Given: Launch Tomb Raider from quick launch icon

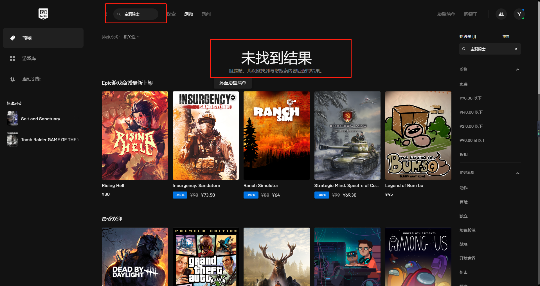Looking at the screenshot, I should click(x=13, y=139).
